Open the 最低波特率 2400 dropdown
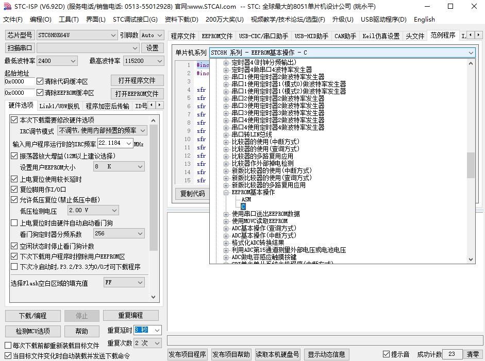Viewport: 485px width, 361px height. coord(73,61)
